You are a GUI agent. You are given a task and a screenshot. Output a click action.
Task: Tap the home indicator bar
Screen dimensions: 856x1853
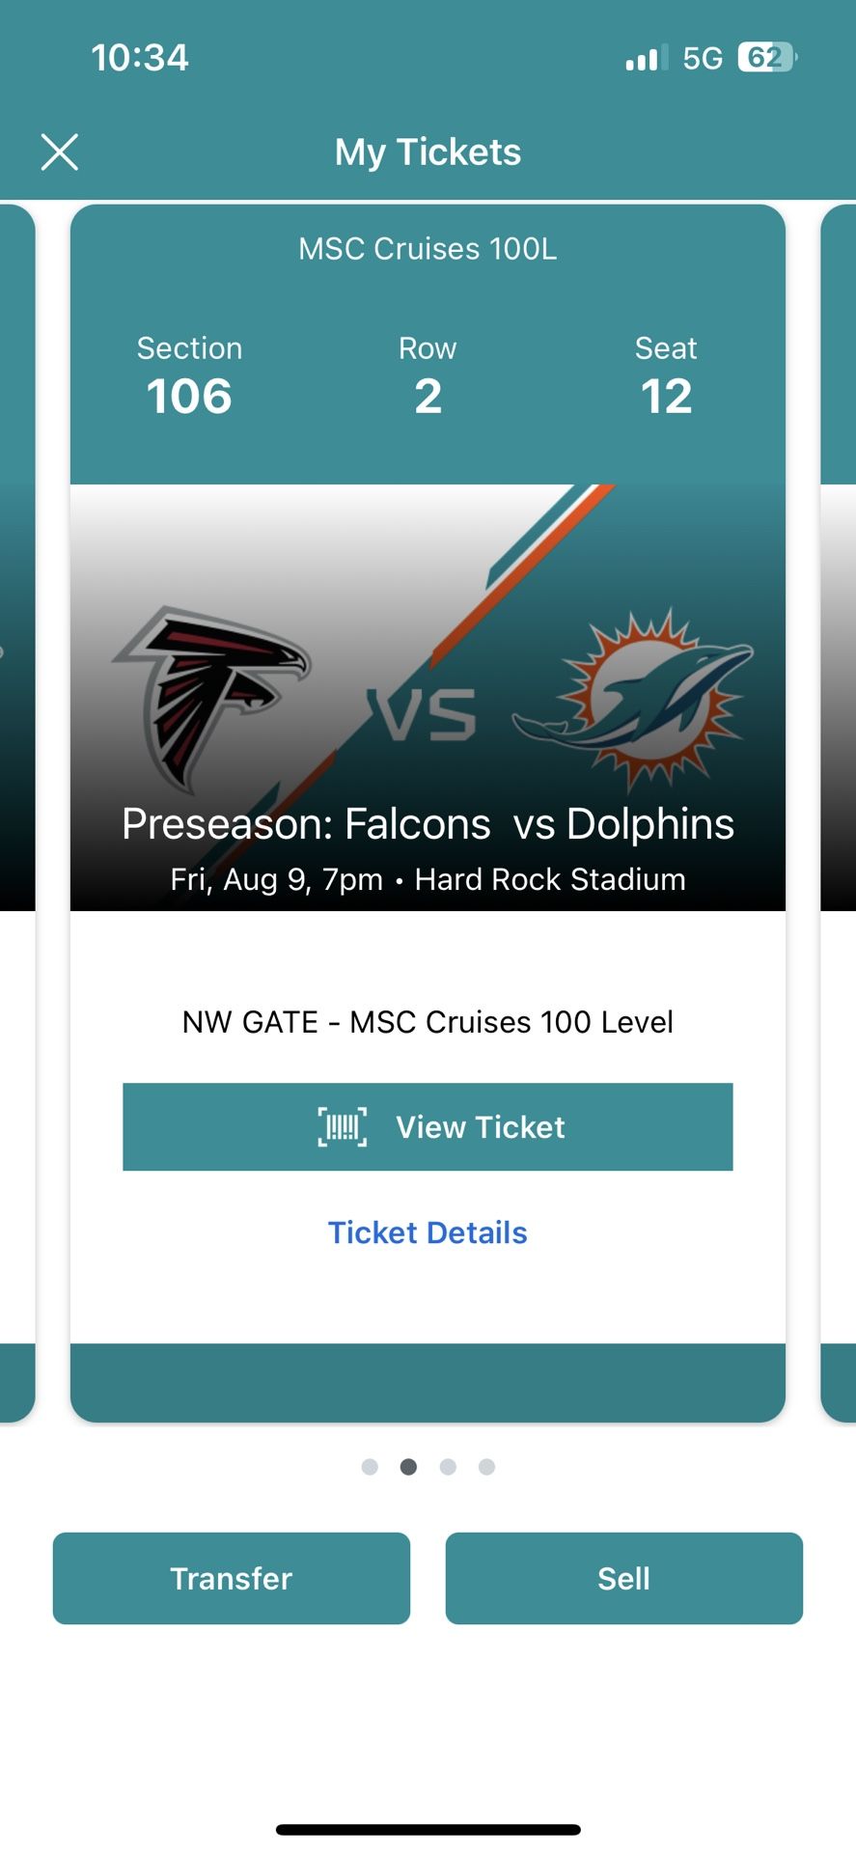428,1830
